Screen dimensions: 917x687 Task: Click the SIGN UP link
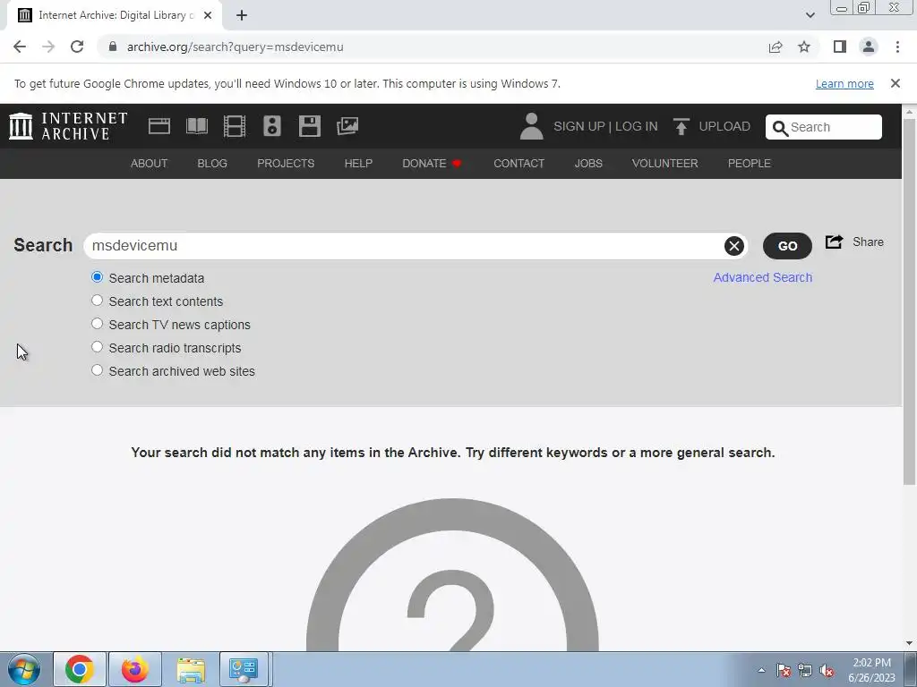[579, 127]
